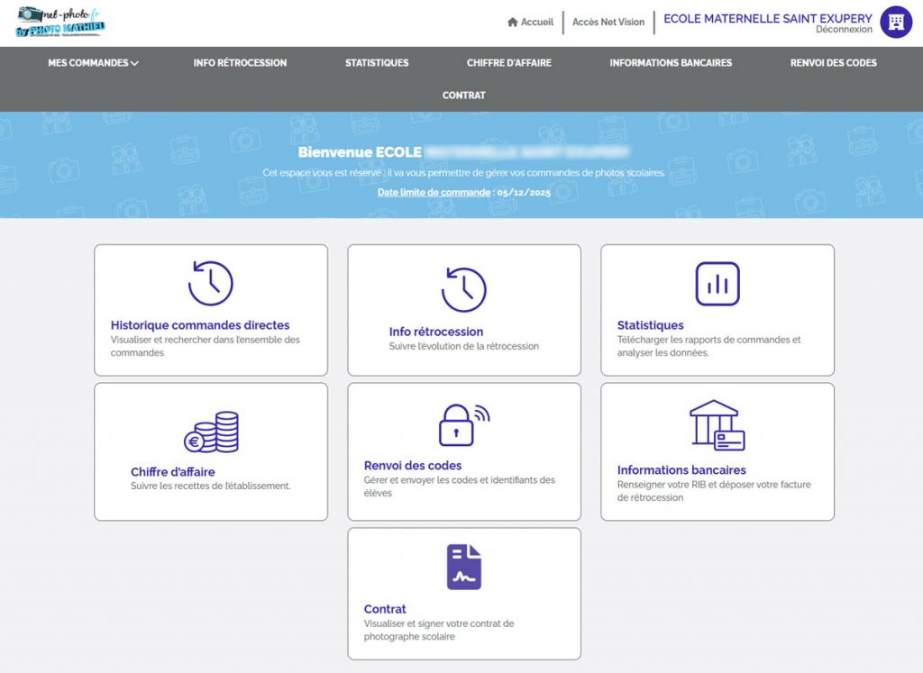Click the euro coins Chiffre d'affaire icon
This screenshot has width=923, height=673.
point(211,432)
